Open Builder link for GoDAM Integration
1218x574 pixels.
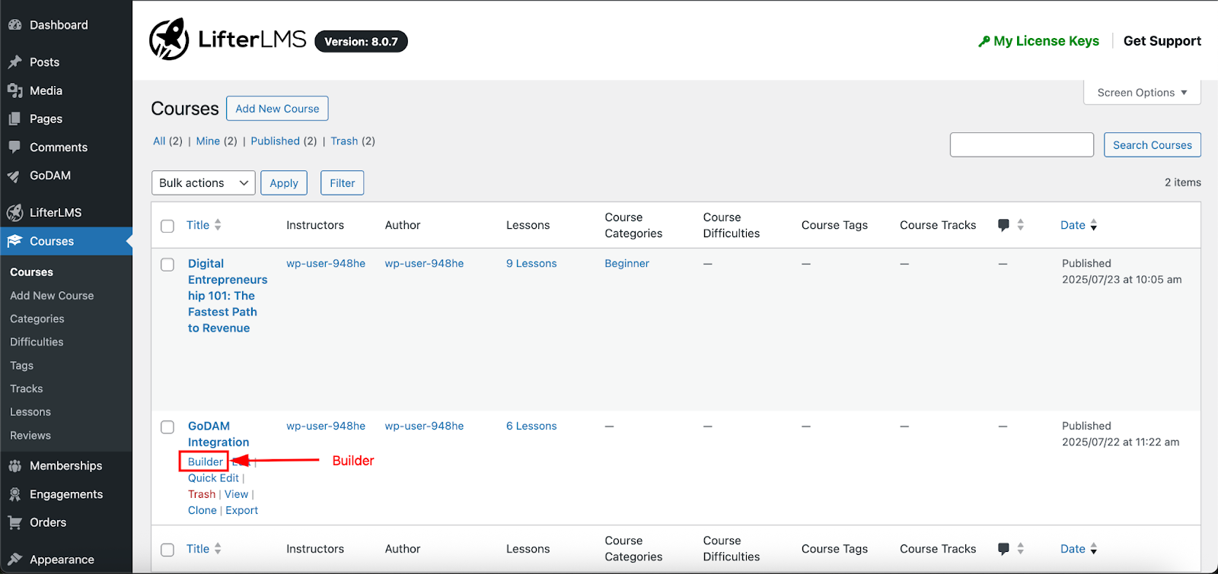pos(205,461)
